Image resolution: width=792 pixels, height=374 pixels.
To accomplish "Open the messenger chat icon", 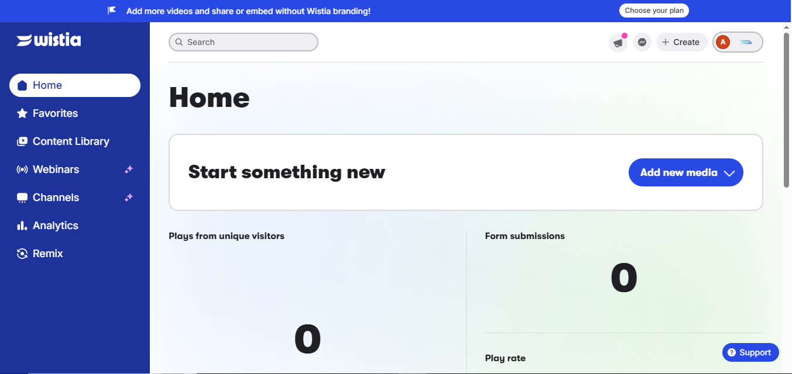I will [642, 42].
